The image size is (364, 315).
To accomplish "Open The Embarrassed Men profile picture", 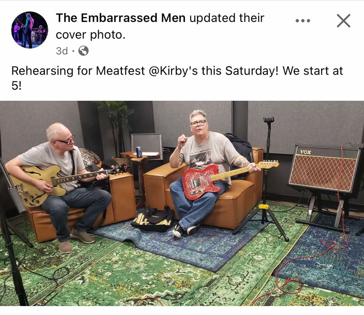I will pos(30,30).
